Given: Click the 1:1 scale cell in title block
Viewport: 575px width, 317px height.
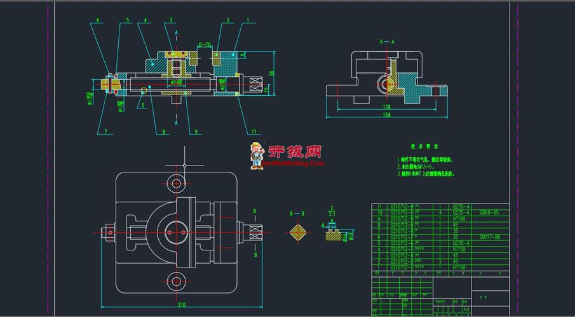Looking at the screenshot, I should tap(466, 309).
